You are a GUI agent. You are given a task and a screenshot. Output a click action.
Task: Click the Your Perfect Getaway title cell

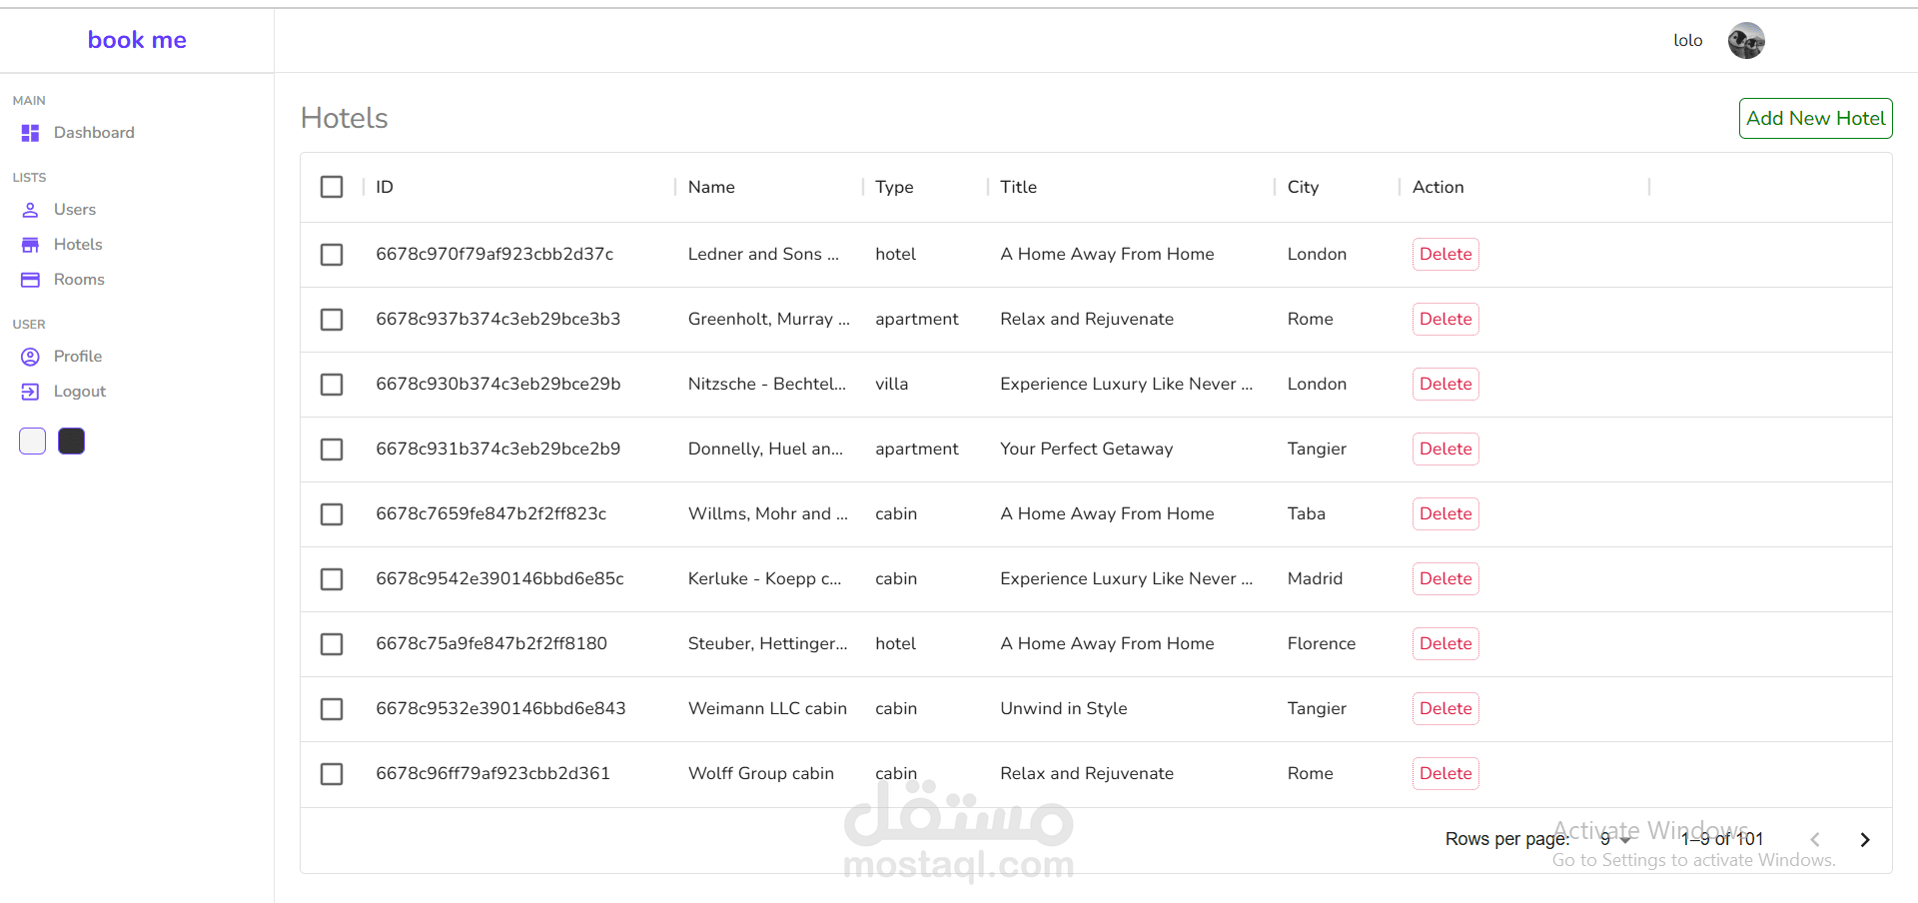[1086, 449]
